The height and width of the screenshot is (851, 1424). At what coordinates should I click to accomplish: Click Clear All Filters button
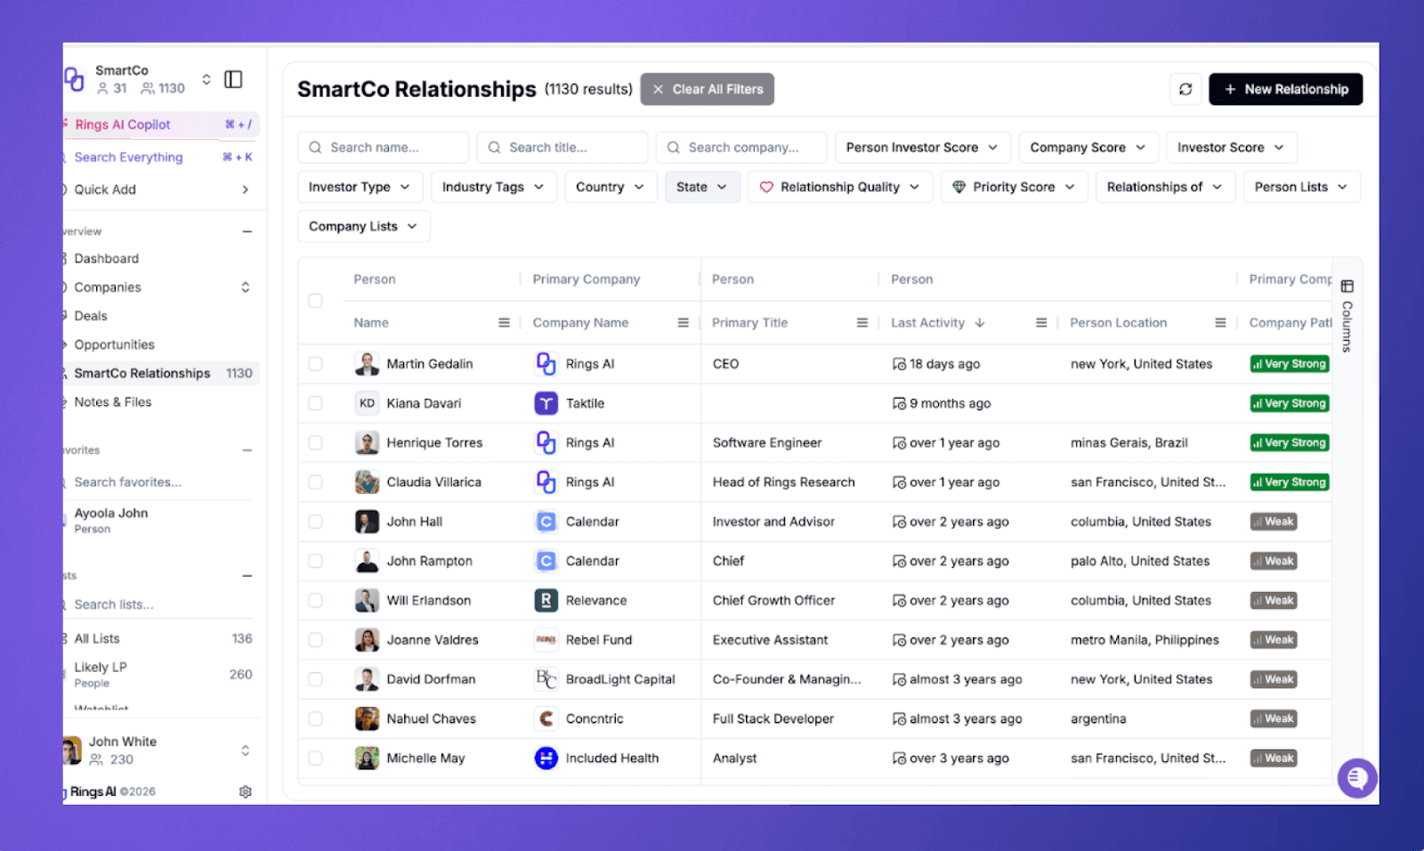coord(708,89)
